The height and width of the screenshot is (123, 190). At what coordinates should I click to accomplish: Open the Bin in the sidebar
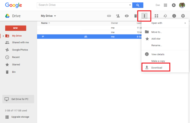tap(14, 72)
